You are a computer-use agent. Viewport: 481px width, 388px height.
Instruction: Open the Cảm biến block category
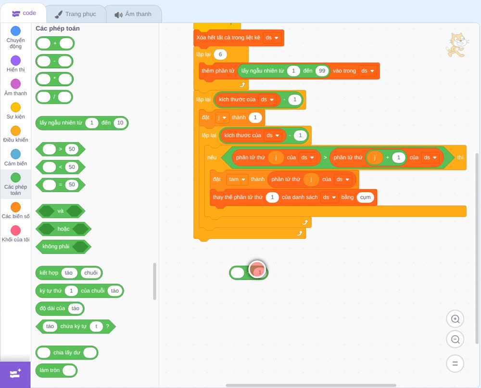[x=15, y=158]
